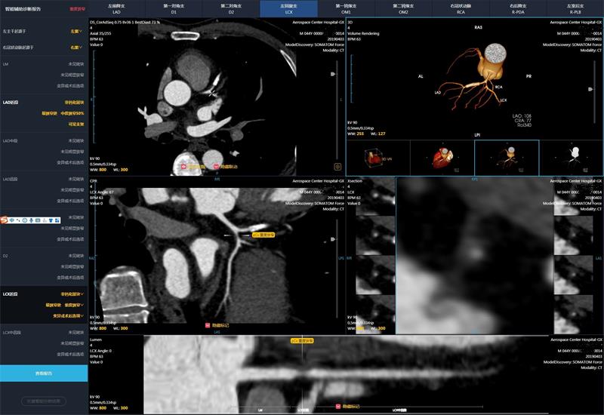604x415 pixels.
Task: Click the 3D volume rendering view slider handle
Action: [x=590, y=89]
